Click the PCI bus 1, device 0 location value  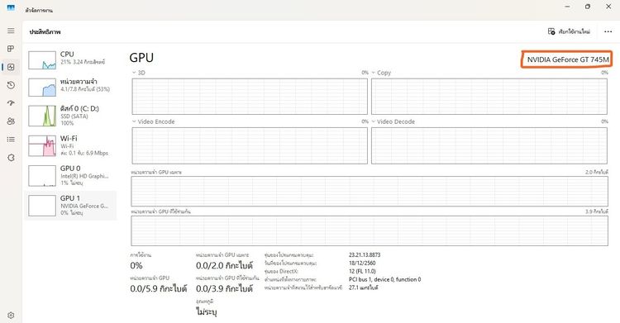click(x=384, y=279)
